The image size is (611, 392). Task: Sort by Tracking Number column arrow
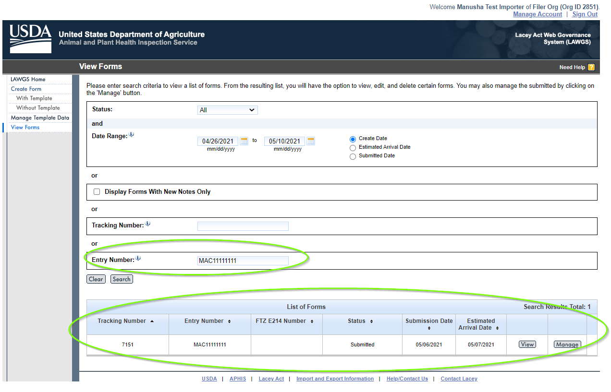[152, 321]
